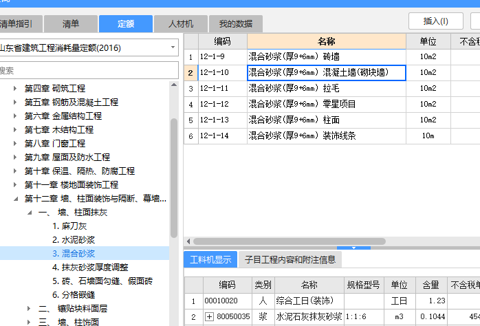Expand 第九章 屋面及防水工程 node
The image size is (480, 326).
(15, 157)
